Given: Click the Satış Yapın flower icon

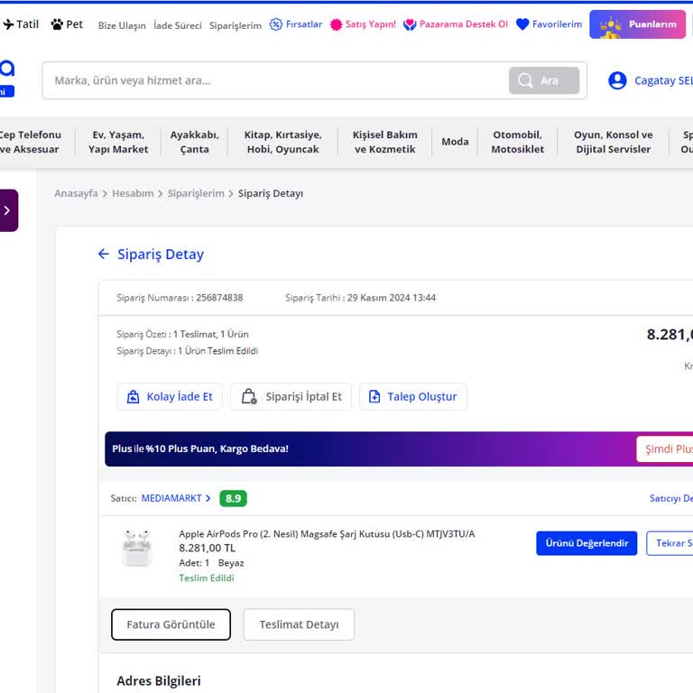Looking at the screenshot, I should tap(336, 24).
